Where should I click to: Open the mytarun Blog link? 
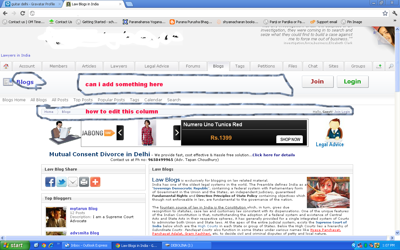[x=84, y=208]
